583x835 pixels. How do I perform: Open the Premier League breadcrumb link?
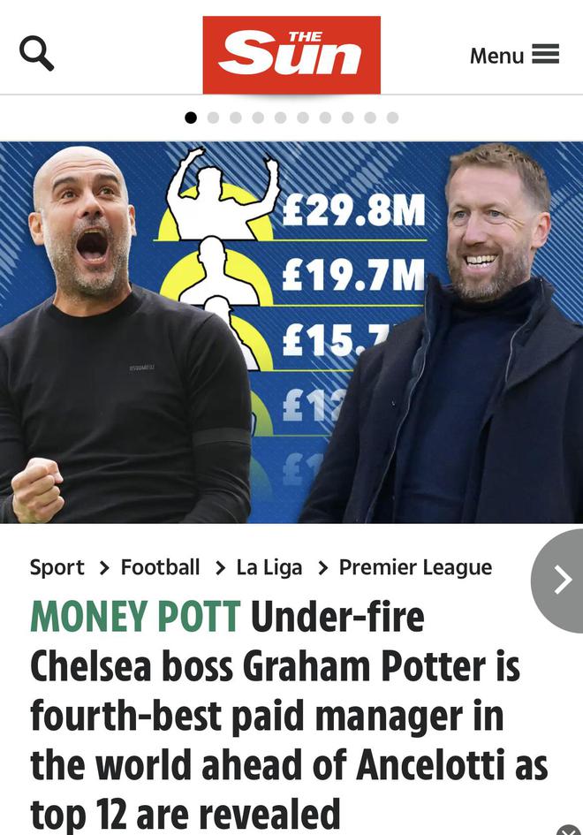pos(416,568)
